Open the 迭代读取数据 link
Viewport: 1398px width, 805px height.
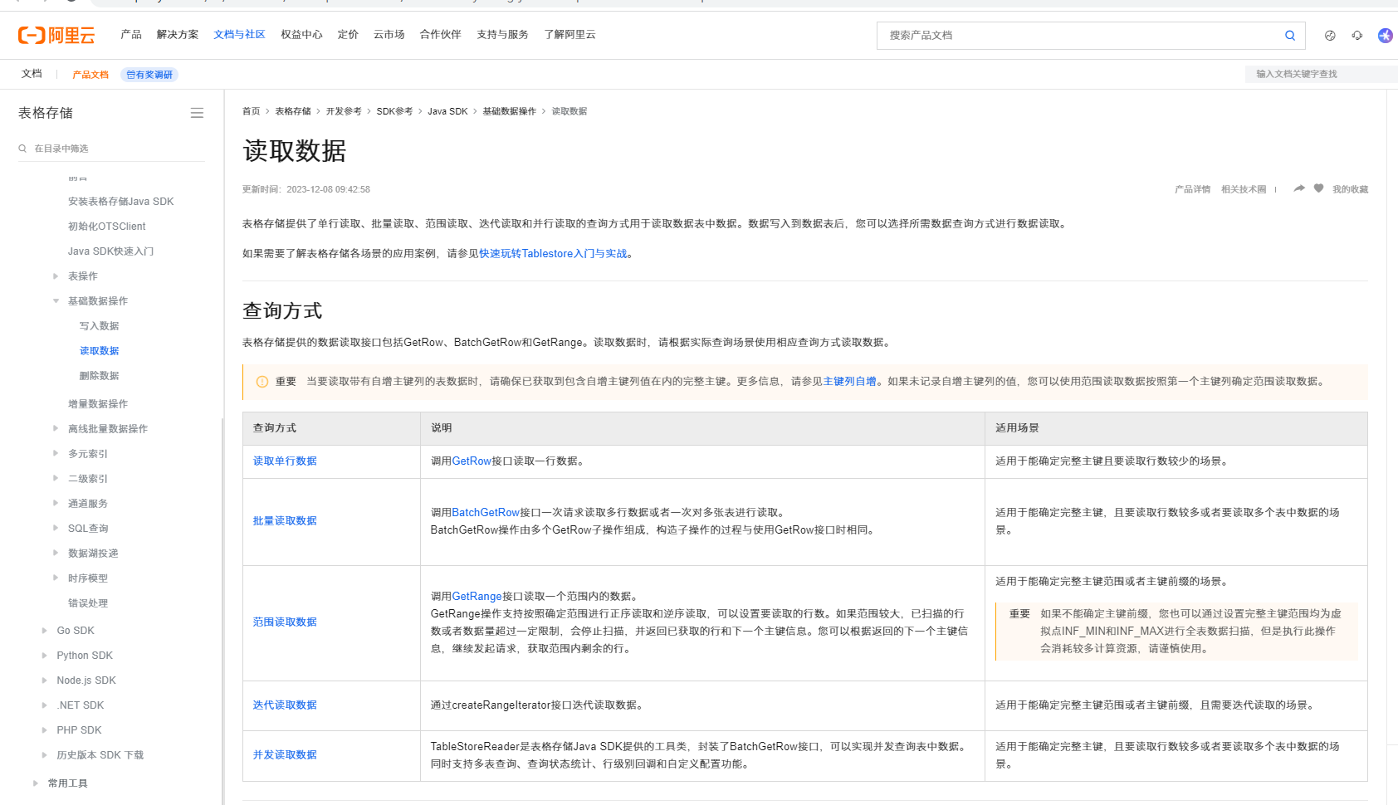click(x=285, y=705)
